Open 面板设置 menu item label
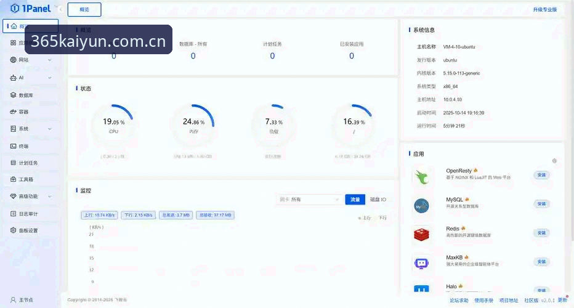This screenshot has height=308, width=574. pyautogui.click(x=28, y=230)
